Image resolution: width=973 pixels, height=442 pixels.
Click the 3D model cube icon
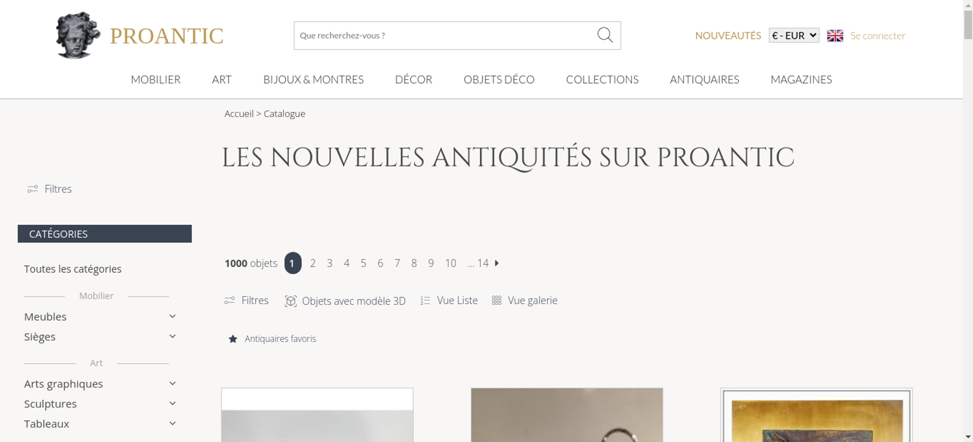[x=290, y=301]
